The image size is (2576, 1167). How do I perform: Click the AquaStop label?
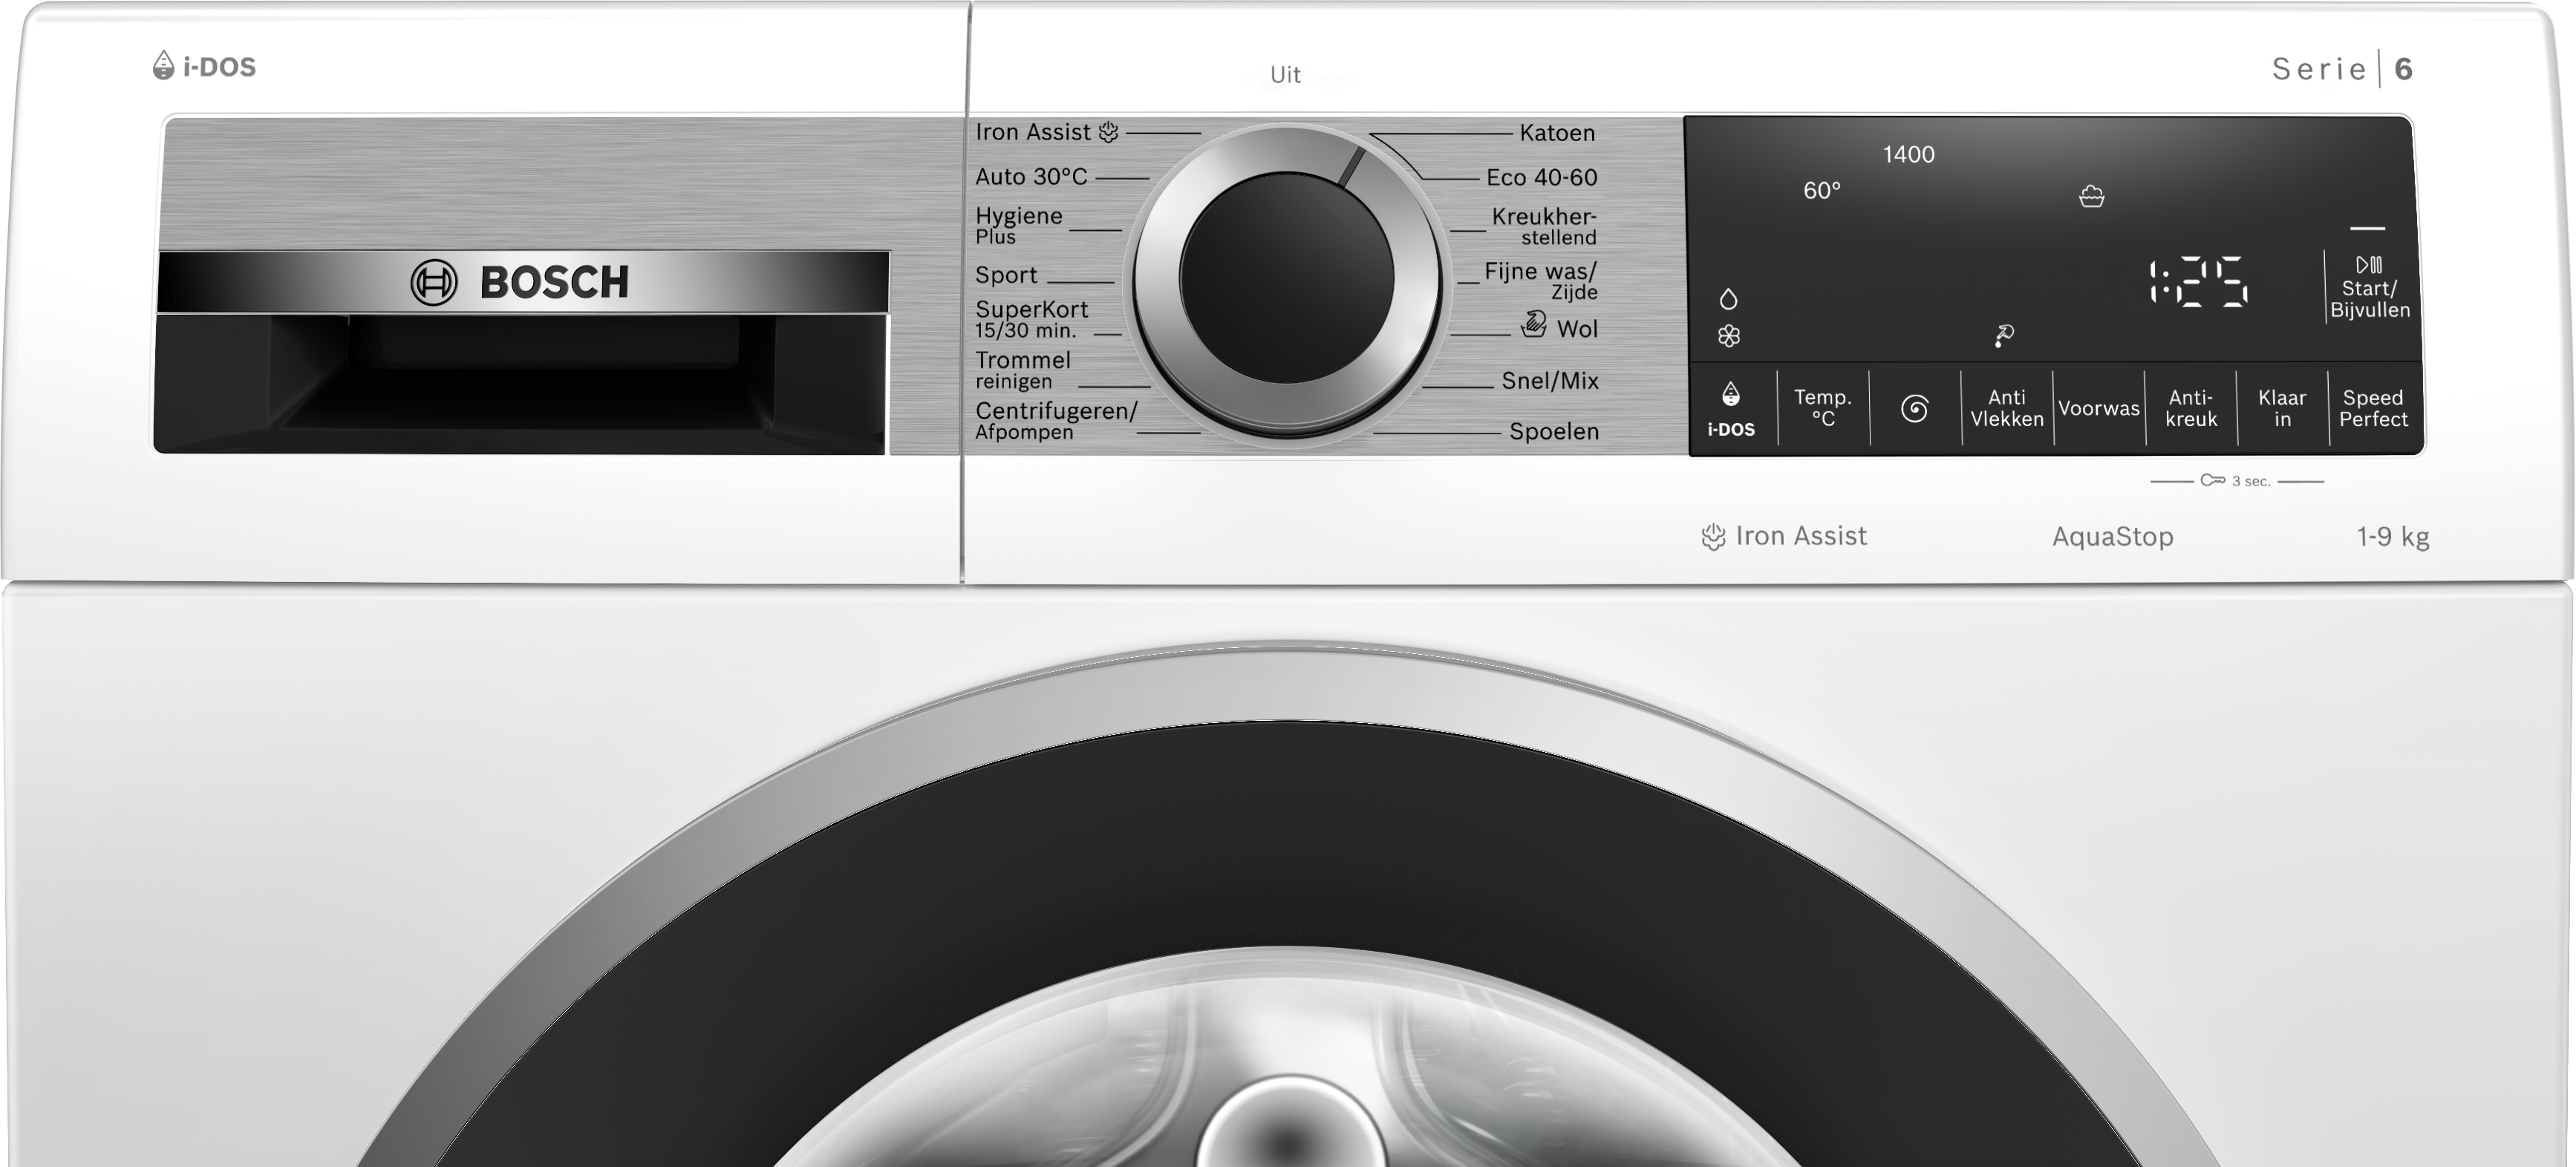(x=2112, y=537)
